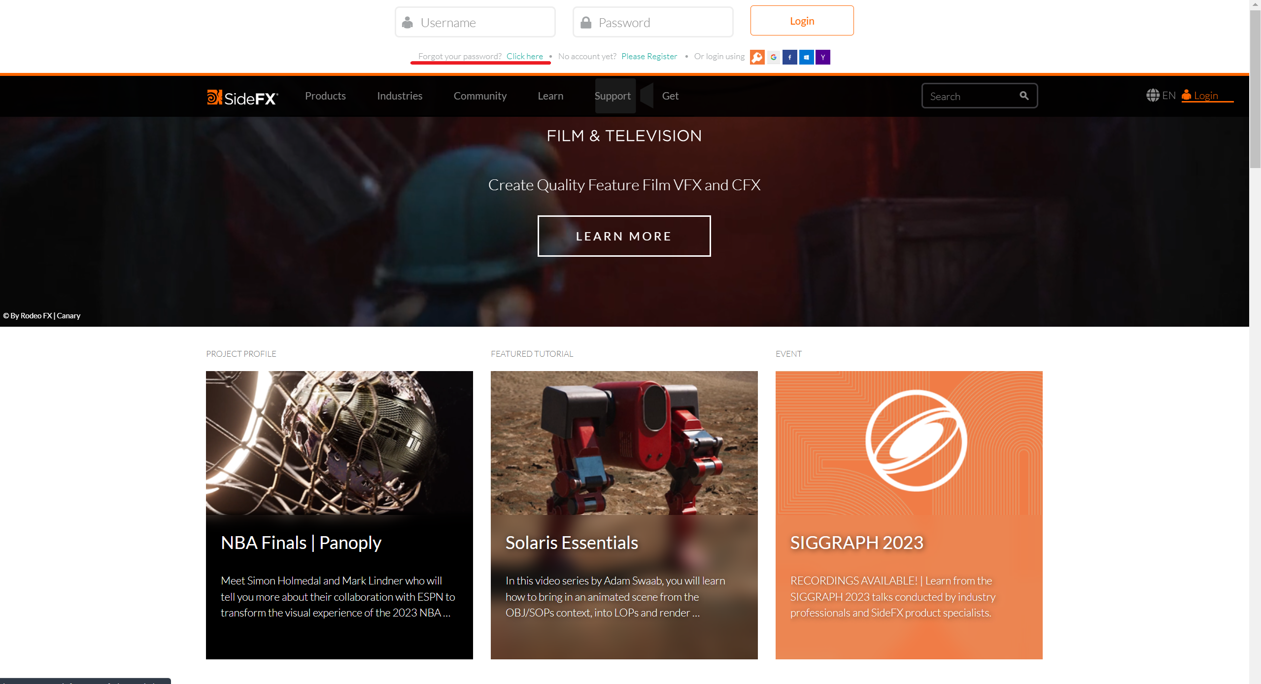Image resolution: width=1261 pixels, height=684 pixels.
Task: Click into the Password field
Action: click(653, 22)
